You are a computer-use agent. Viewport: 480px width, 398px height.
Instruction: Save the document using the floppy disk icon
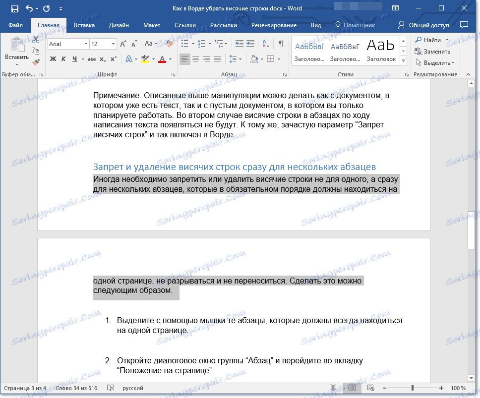pyautogui.click(x=14, y=8)
